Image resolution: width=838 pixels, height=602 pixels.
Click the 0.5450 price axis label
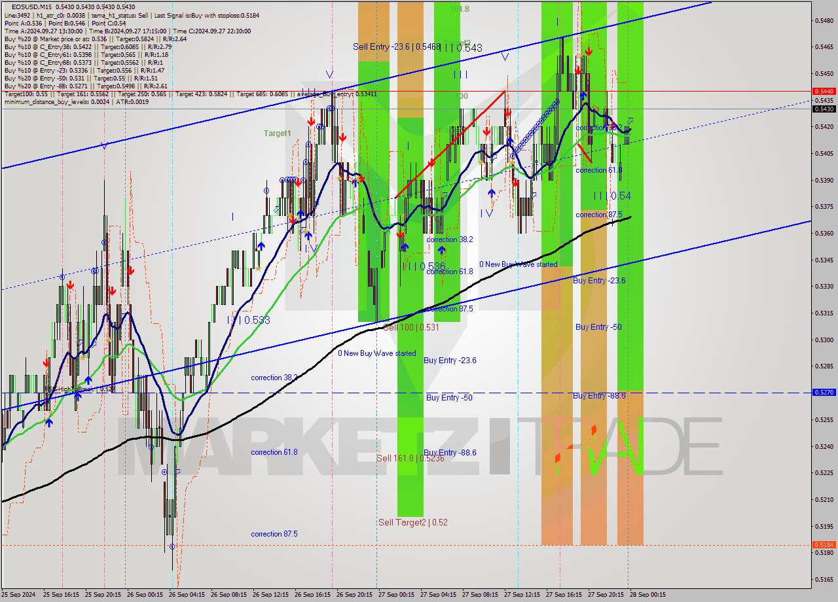[823, 73]
